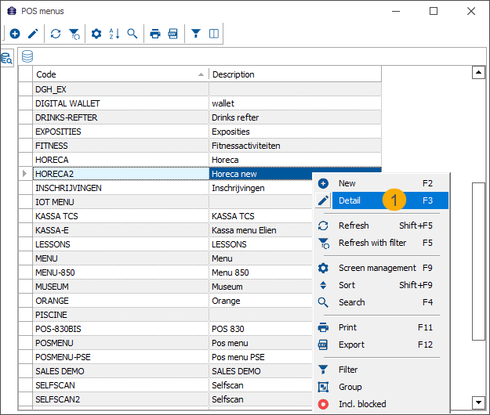Click the Code column sort arrow

point(201,75)
